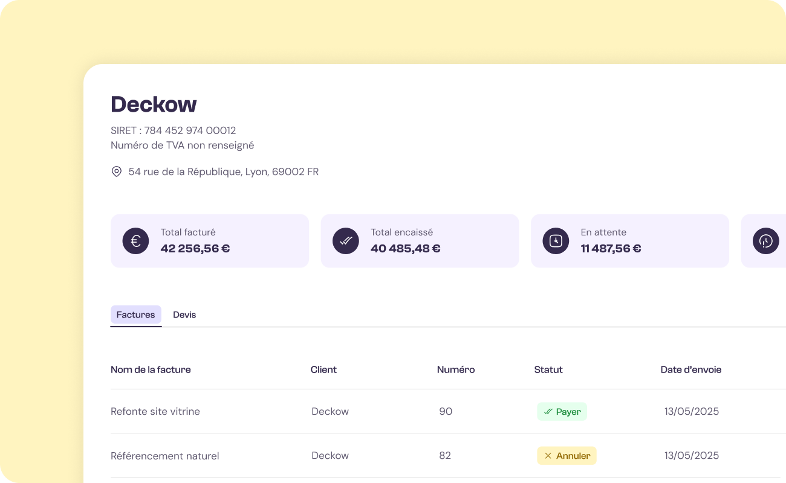Open the Refonte site vitrine invoice
The width and height of the screenshot is (786, 483).
pyautogui.click(x=155, y=412)
